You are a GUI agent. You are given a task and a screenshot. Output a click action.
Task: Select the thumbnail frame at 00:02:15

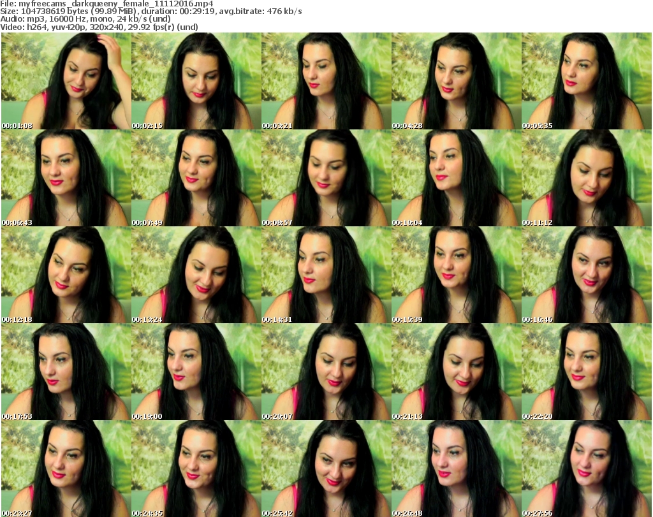coord(196,81)
